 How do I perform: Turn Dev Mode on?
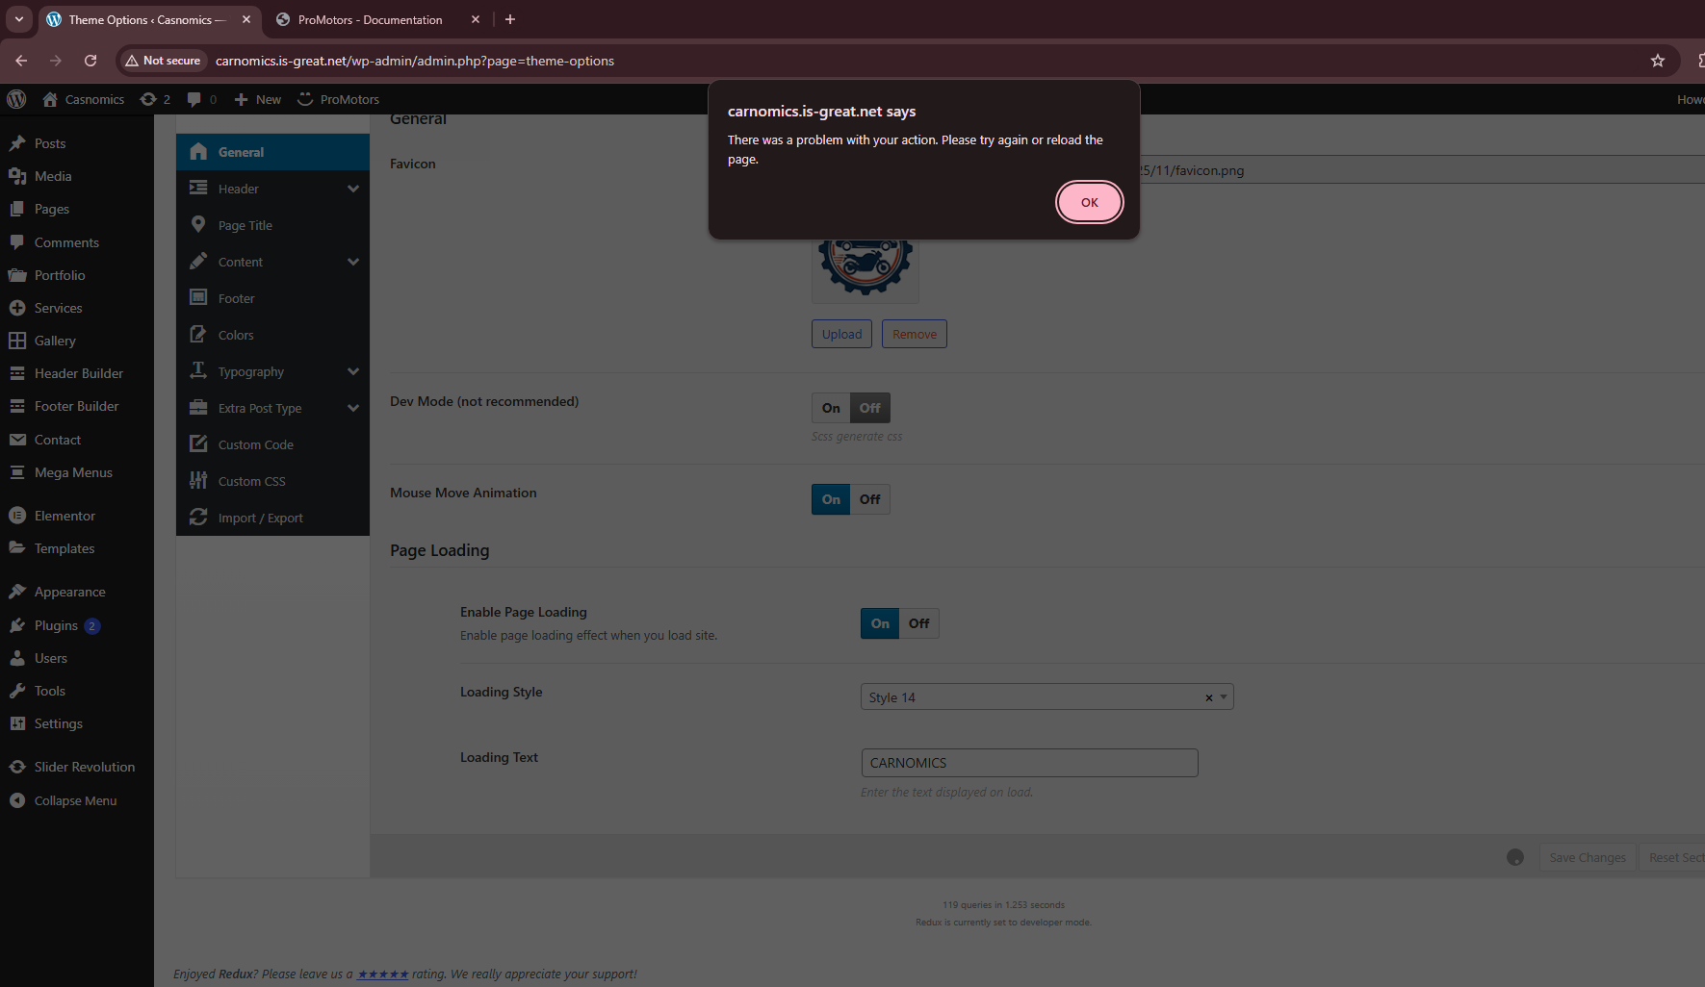point(831,408)
